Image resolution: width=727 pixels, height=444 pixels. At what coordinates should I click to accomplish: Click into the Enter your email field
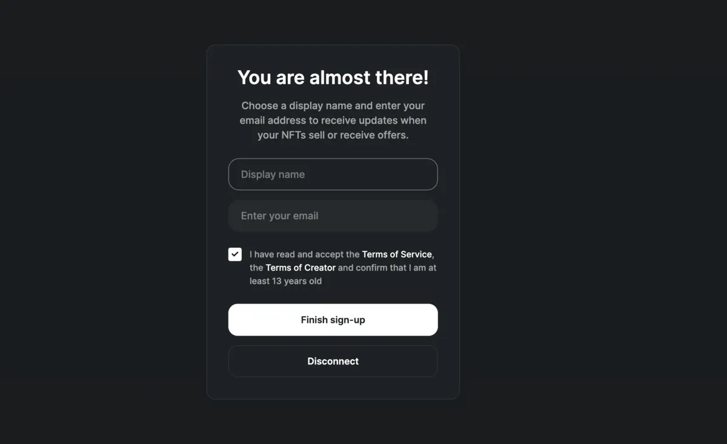point(333,216)
